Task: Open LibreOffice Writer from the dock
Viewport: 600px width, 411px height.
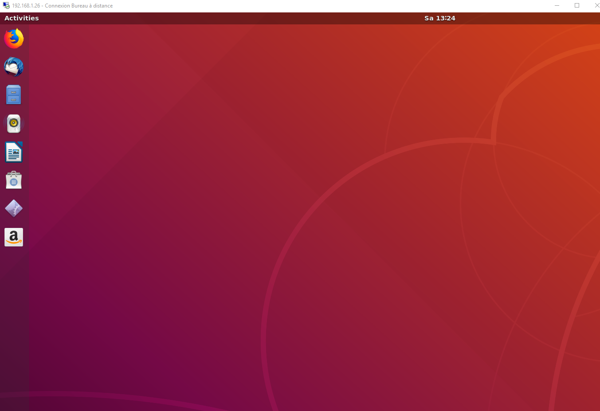Action: 14,152
